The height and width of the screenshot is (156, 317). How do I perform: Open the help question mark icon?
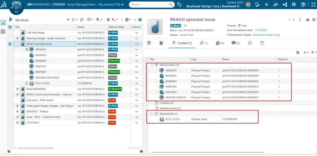coord(303,4)
